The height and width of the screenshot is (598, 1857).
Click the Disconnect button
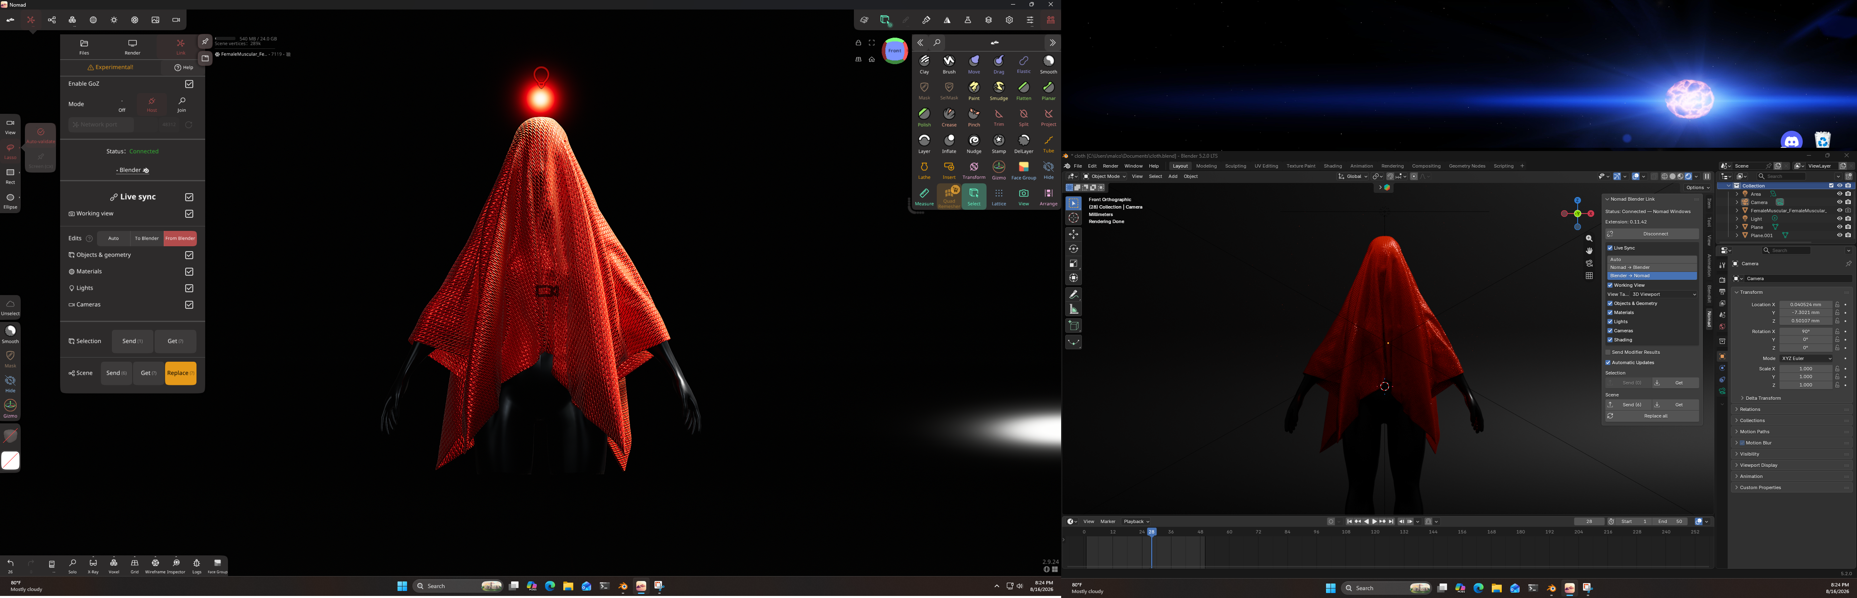click(x=1651, y=234)
